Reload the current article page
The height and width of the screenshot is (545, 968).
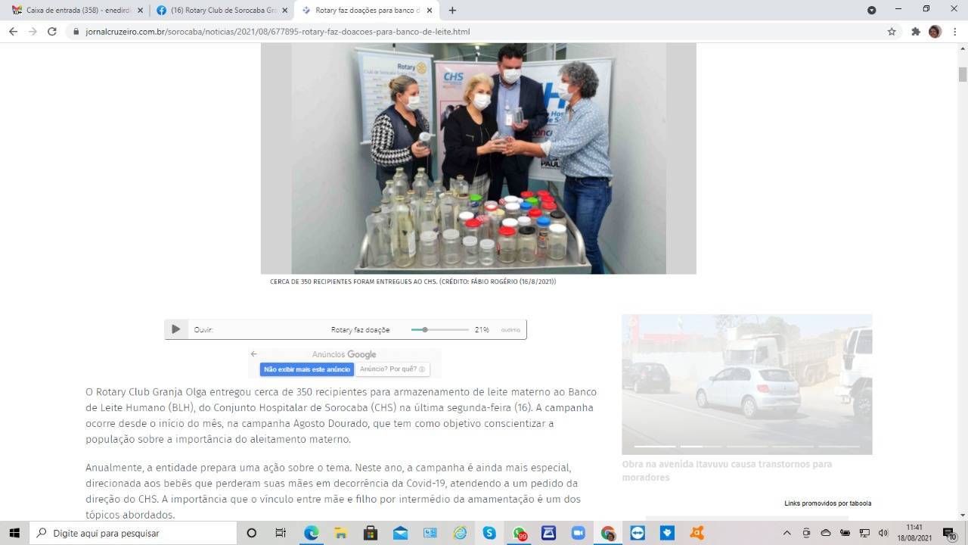pyautogui.click(x=51, y=32)
